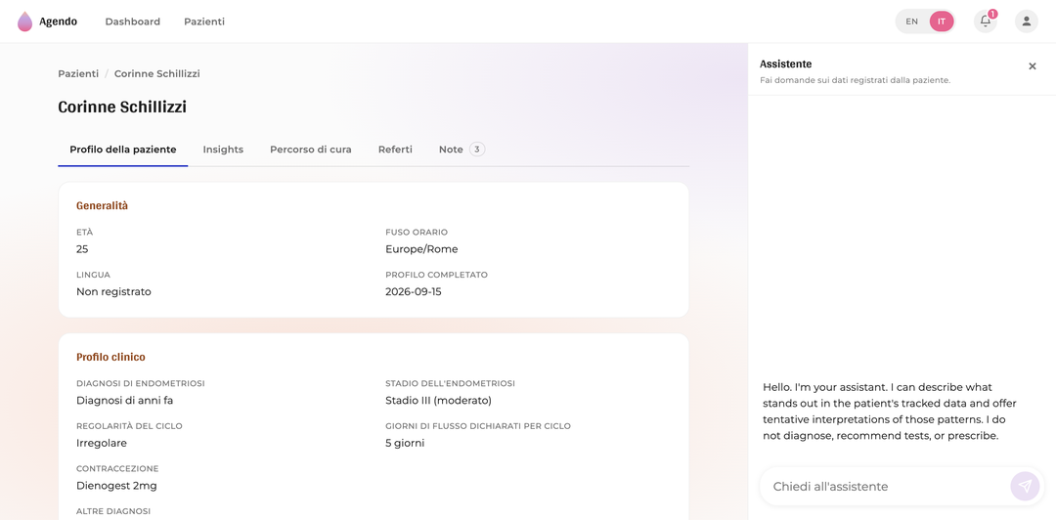Screen dimensions: 1056x520
Task: Click the Assistente panel title
Action: [x=785, y=64]
